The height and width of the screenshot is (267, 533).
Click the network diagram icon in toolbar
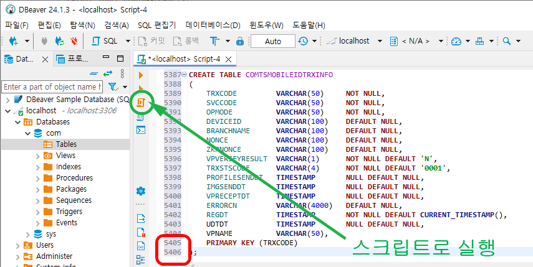coord(479,41)
